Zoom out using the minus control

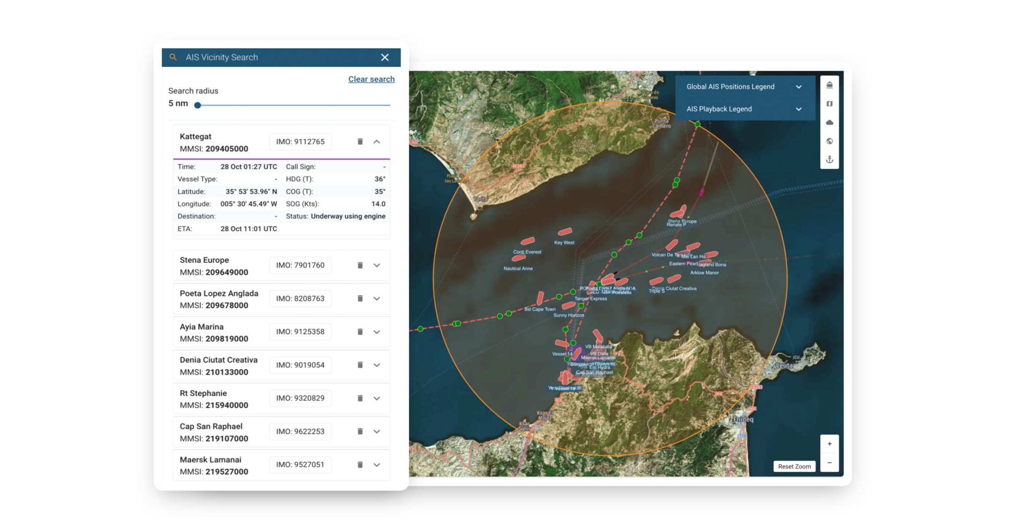(829, 462)
